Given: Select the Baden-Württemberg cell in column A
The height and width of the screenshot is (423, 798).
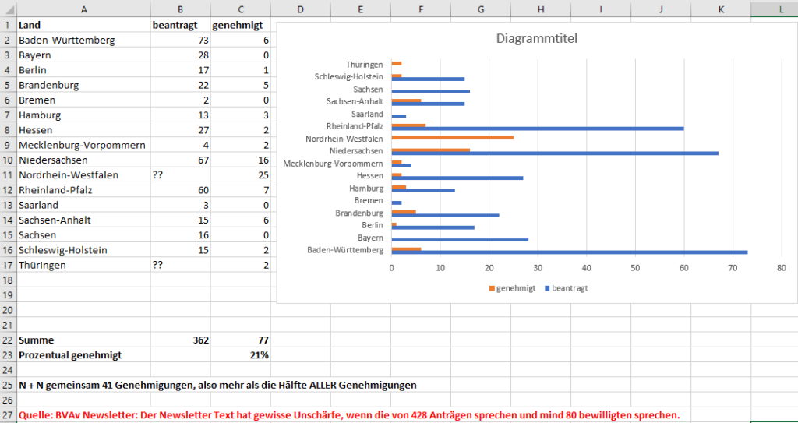Looking at the screenshot, I should (x=83, y=41).
